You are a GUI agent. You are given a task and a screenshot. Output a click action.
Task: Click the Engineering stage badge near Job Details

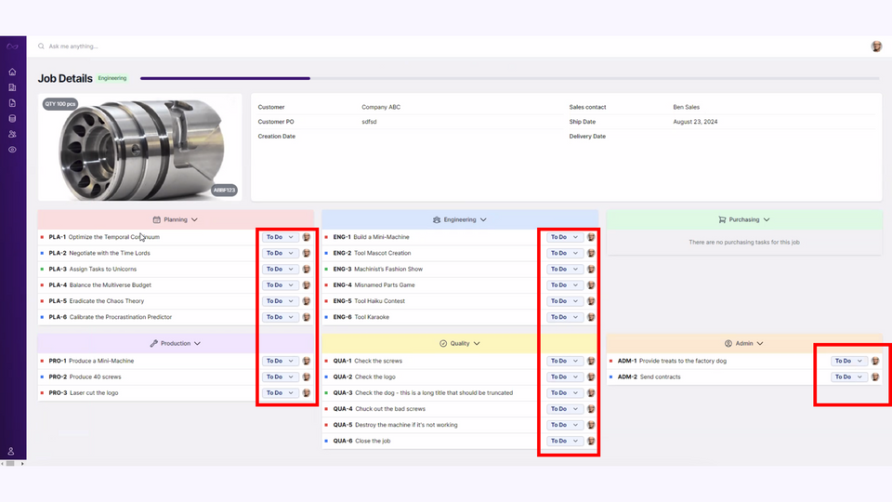click(112, 78)
